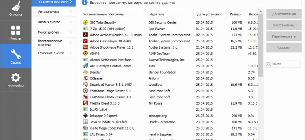Click the 07.04.2015 date cell
Screen dimensions: 305x140
(x=204, y=35)
